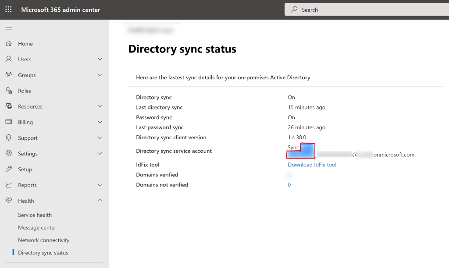449x268 pixels.
Task: Click the search magnifier icon
Action: pyautogui.click(x=294, y=10)
